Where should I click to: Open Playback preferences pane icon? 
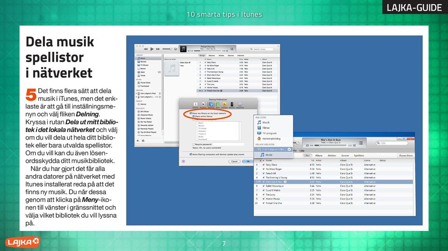click(x=203, y=105)
